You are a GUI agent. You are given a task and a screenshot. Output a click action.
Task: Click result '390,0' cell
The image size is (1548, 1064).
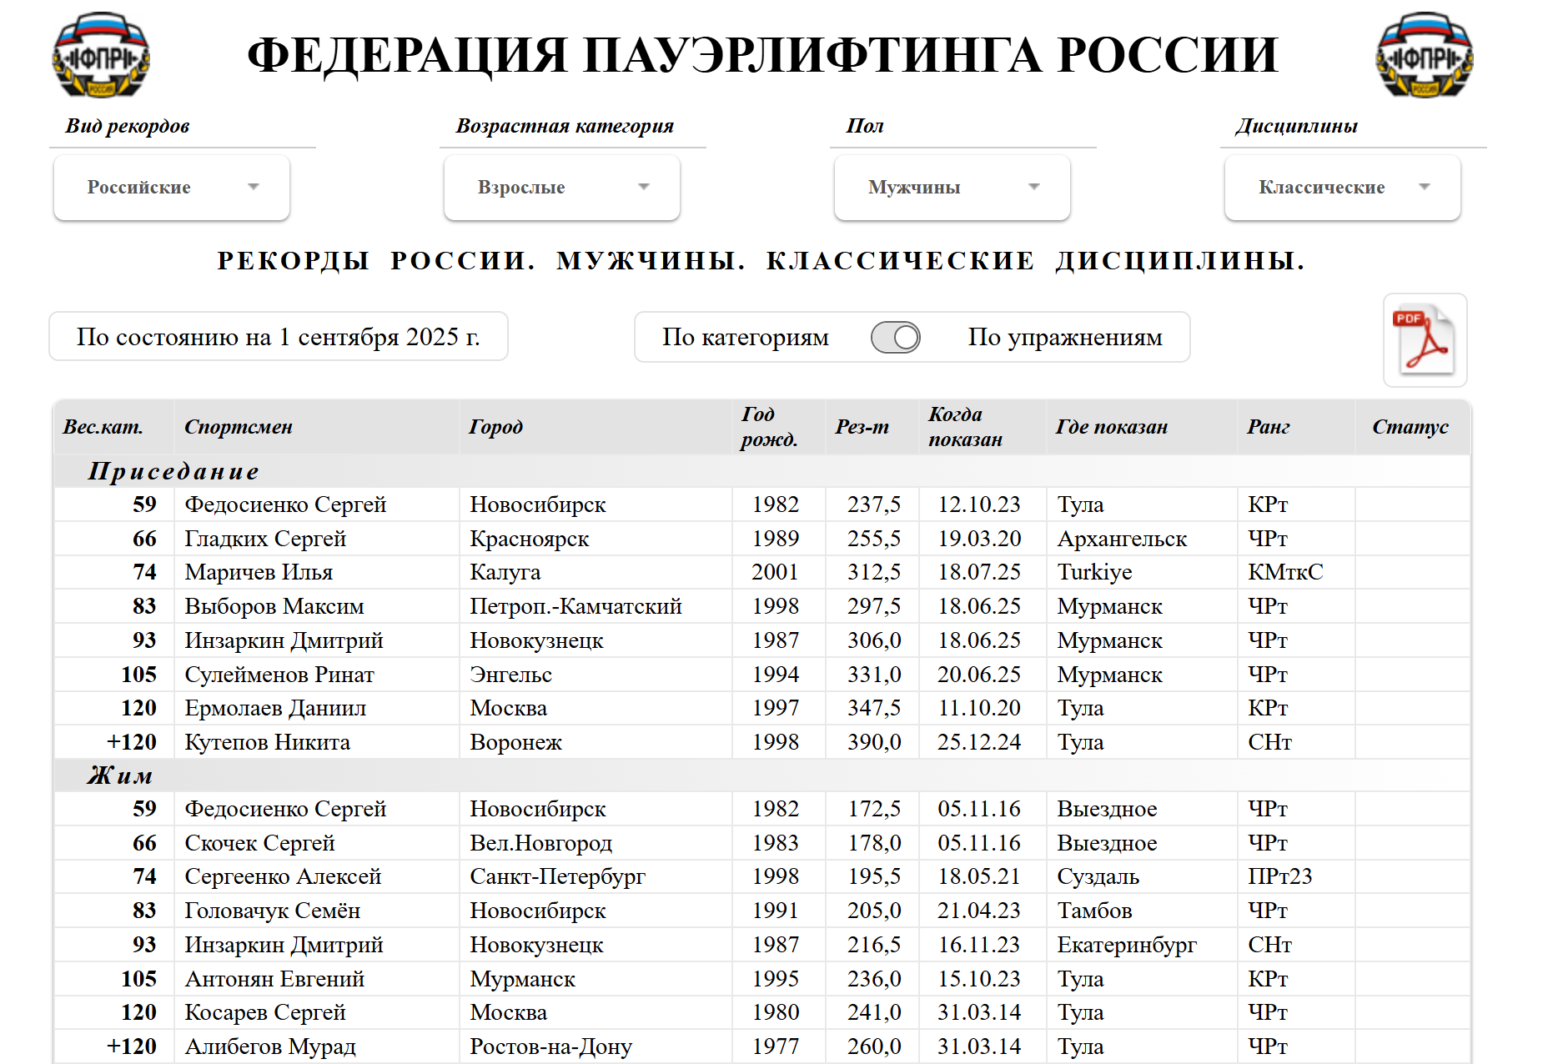pyautogui.click(x=874, y=742)
